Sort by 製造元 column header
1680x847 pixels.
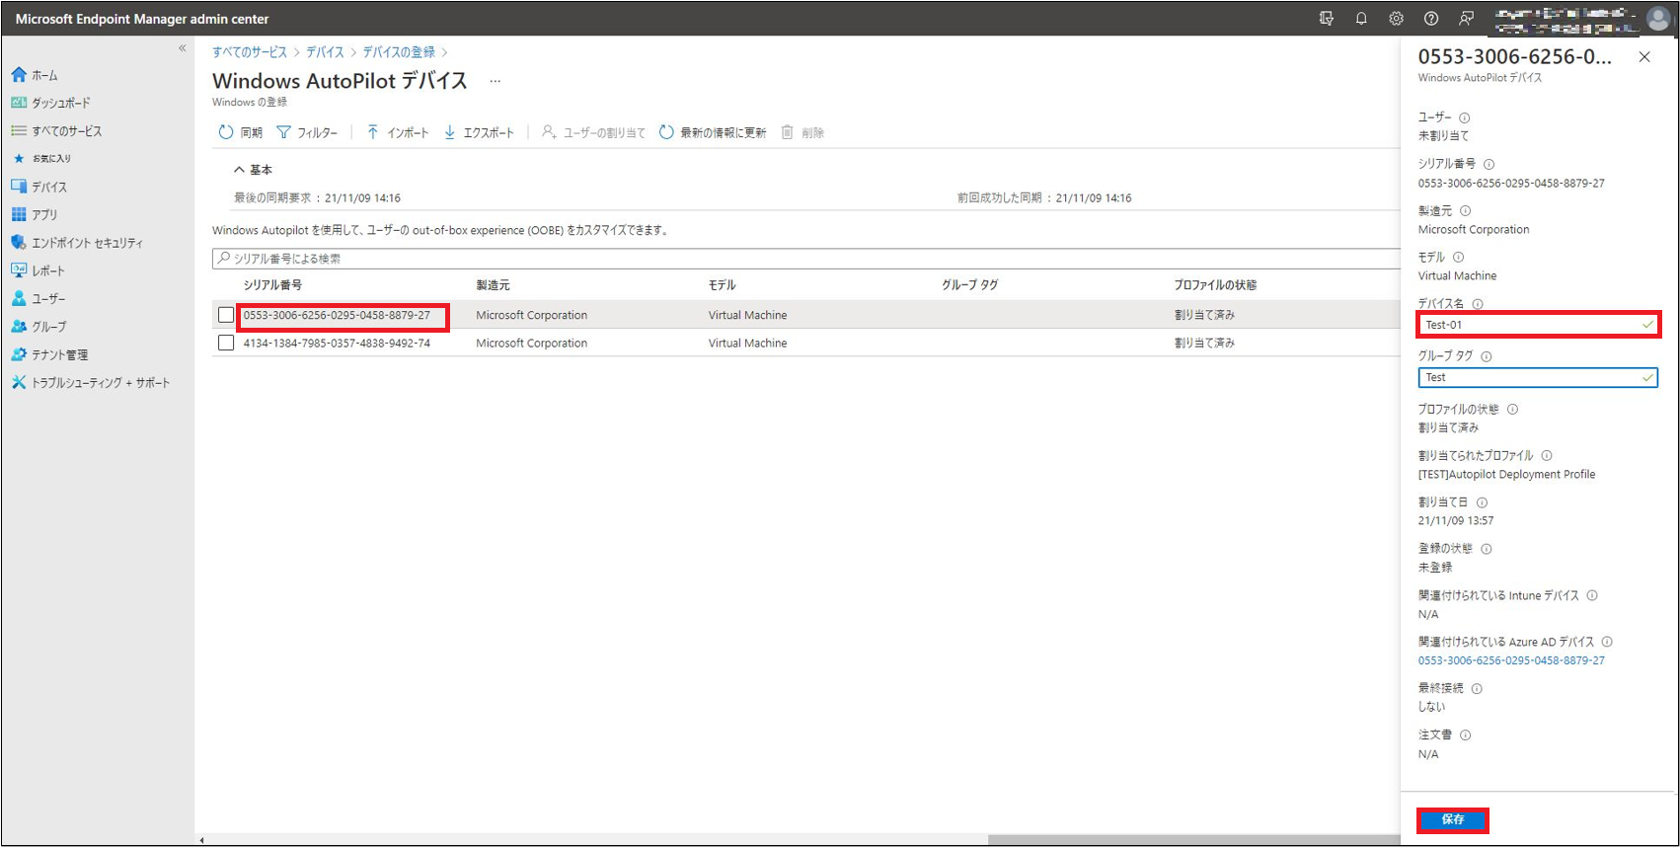pos(493,285)
